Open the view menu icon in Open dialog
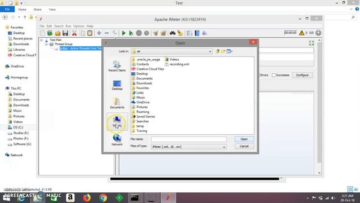This screenshot has height=203, width=360. pyautogui.click(x=229, y=51)
